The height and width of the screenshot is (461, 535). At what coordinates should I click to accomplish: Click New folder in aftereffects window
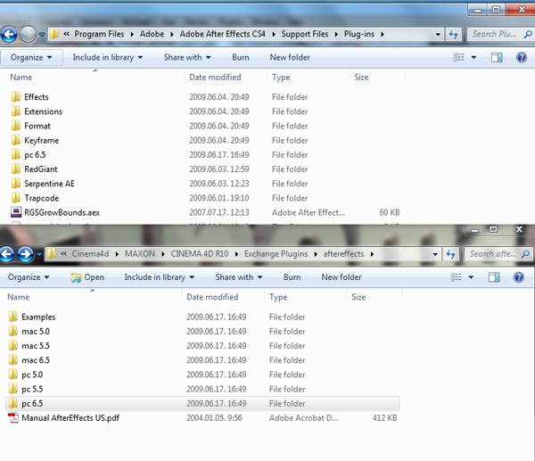point(342,277)
